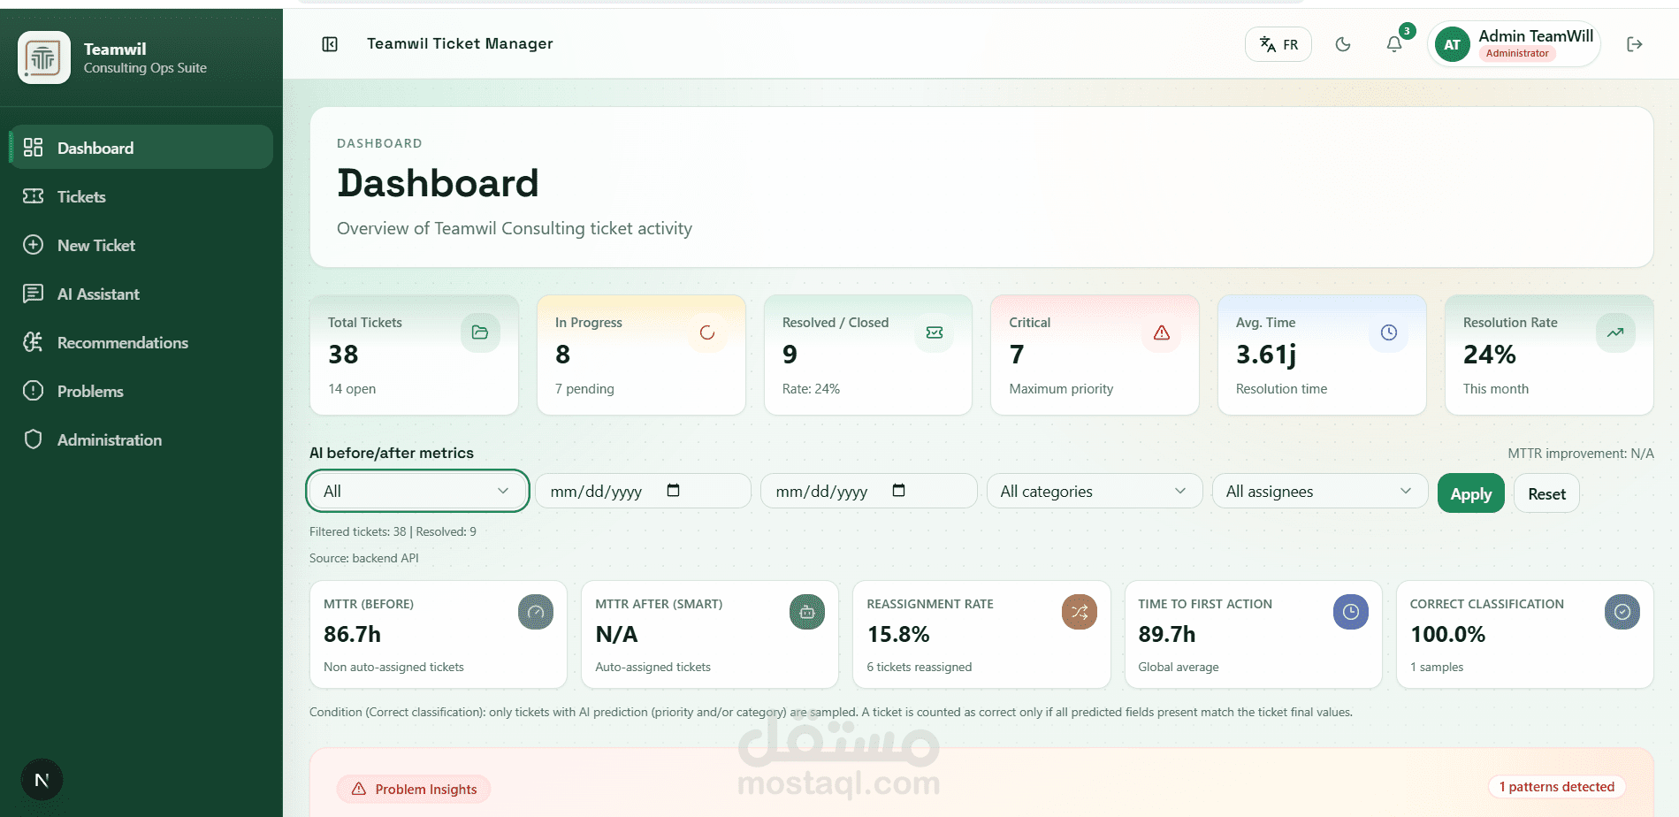Reset the metric filters

point(1546,494)
